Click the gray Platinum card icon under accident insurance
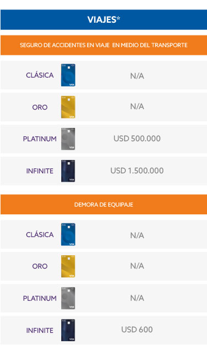Image resolution: width=207 pixels, height=350 pixels. pos(68,139)
